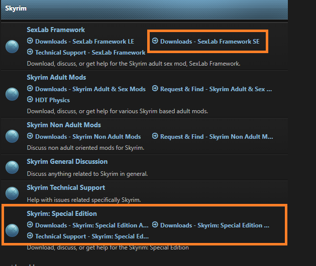Open the Skyrim Non Adult Mods forum title

(x=64, y=125)
